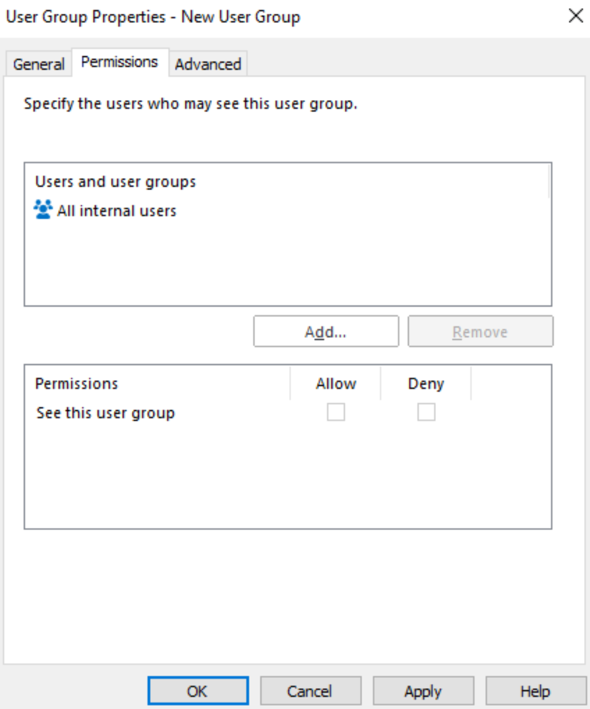The height and width of the screenshot is (709, 590).
Task: Click the Remove button
Action: point(480,332)
